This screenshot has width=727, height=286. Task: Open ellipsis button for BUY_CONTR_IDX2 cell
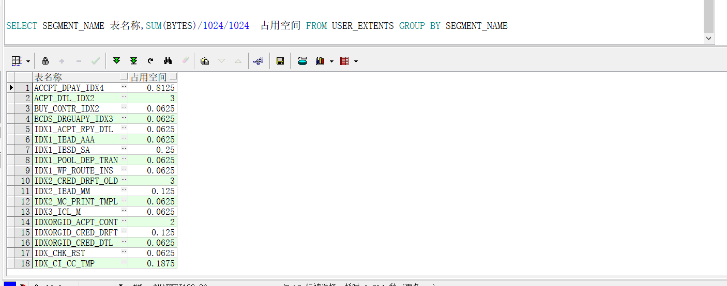coord(124,108)
